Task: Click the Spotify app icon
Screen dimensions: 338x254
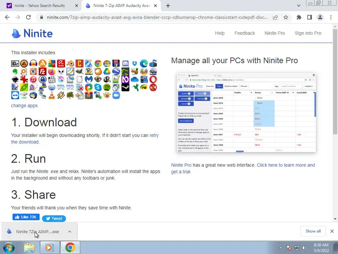Action: (107, 87)
